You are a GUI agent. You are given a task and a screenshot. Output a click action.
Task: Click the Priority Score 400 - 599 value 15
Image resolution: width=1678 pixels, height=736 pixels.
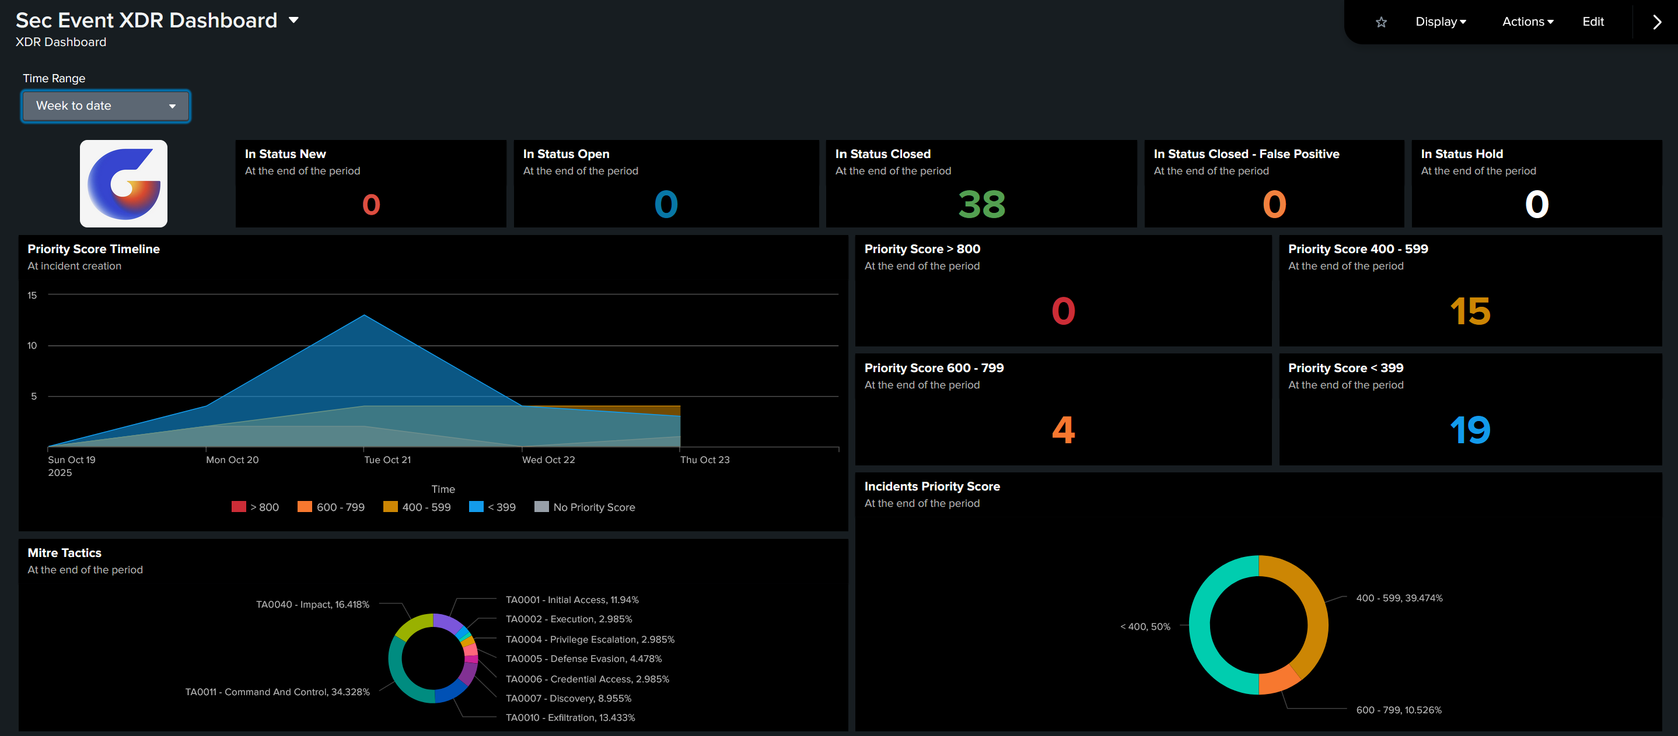pos(1470,311)
